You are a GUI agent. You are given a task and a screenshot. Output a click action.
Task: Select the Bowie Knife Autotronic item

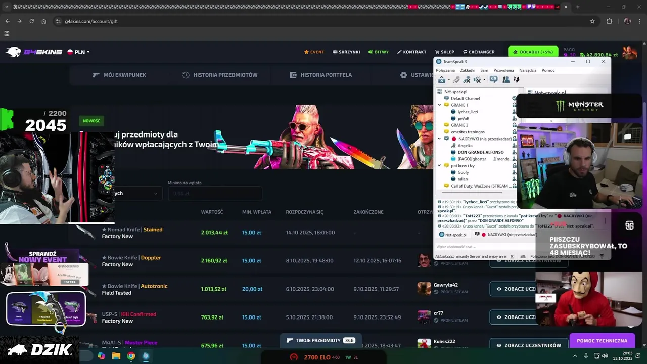click(134, 289)
